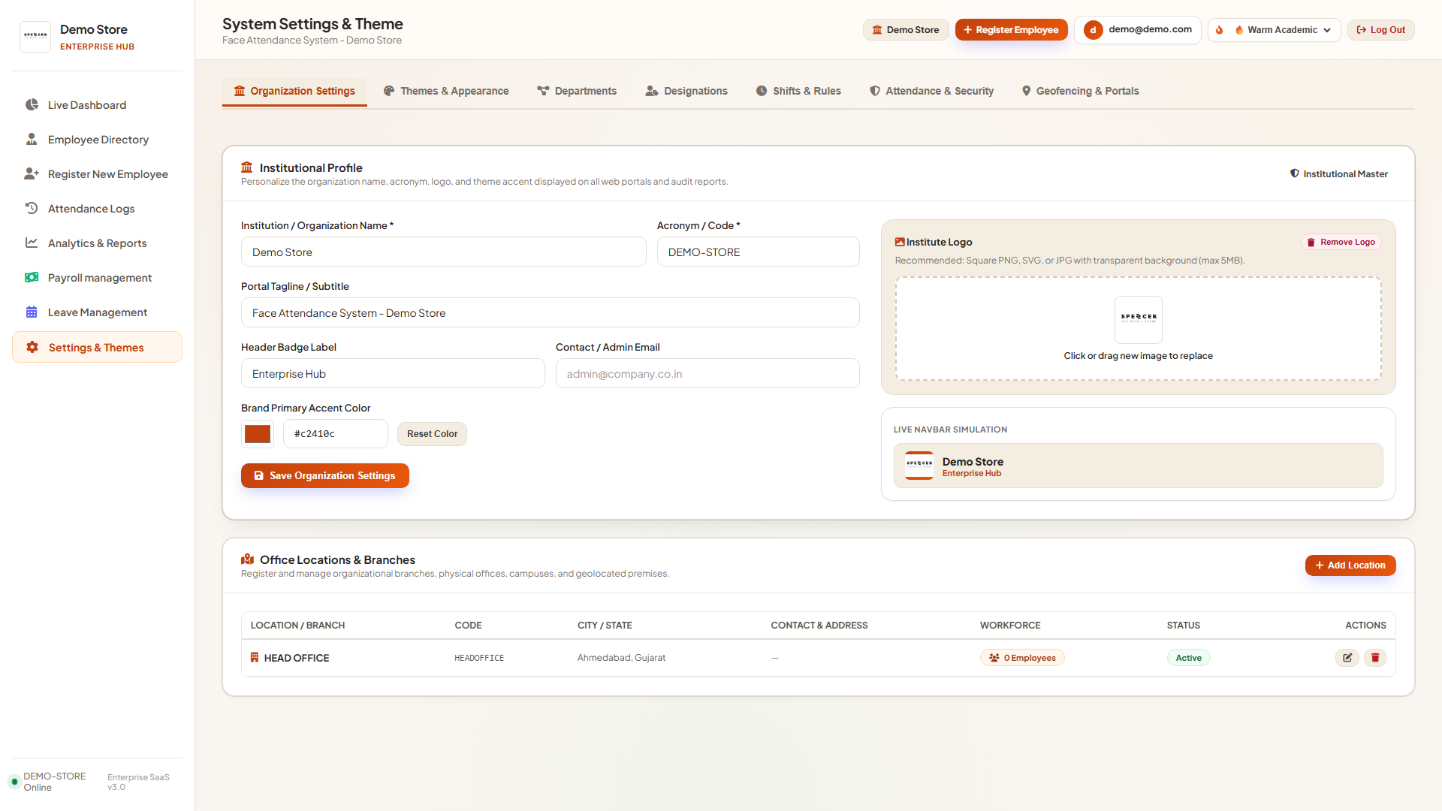Click Register Employee in header

tap(1011, 30)
